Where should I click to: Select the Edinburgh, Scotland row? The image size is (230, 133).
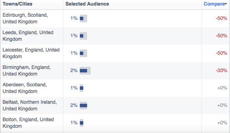pyautogui.click(x=115, y=18)
